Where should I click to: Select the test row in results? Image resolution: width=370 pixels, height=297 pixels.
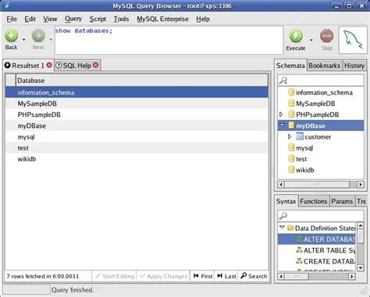pyautogui.click(x=137, y=148)
